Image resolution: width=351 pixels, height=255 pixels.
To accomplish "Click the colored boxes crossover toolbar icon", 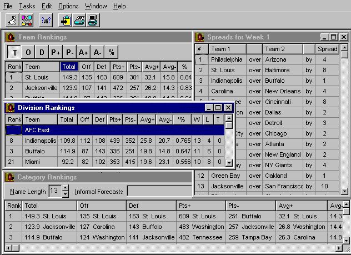I will click(27, 21).
